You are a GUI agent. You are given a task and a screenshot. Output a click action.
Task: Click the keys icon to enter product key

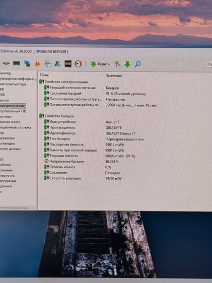click(x=117, y=64)
